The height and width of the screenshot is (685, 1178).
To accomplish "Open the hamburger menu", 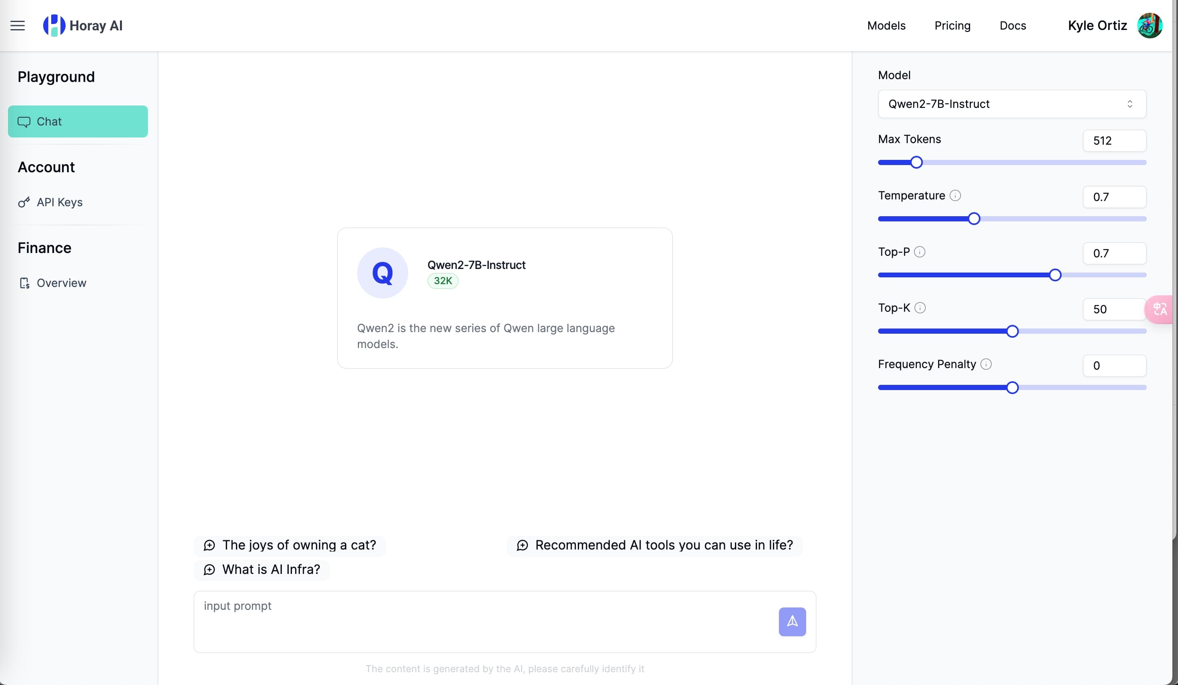I will (18, 26).
